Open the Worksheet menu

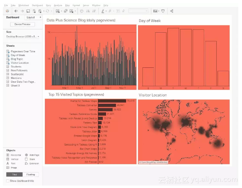[24, 5]
